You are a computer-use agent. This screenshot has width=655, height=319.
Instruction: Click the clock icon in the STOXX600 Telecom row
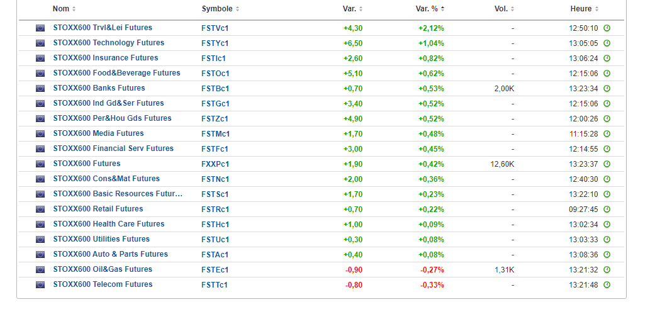tap(607, 285)
